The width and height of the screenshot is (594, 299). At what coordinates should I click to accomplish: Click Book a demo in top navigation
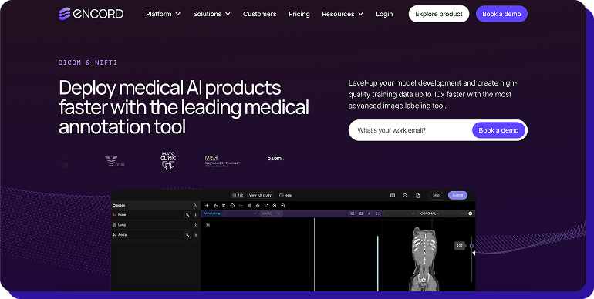coord(501,14)
